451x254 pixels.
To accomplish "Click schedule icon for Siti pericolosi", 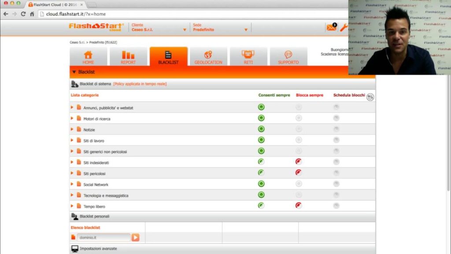I will tap(336, 173).
